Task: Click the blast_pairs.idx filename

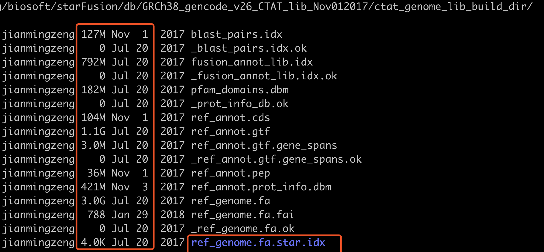Action: pos(236,34)
